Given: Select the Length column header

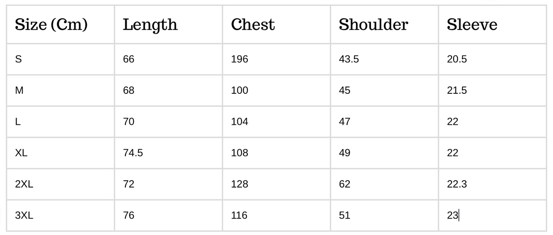Looking at the screenshot, I should tap(150, 25).
